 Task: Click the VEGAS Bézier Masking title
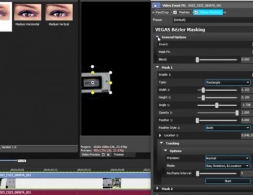(x=180, y=30)
